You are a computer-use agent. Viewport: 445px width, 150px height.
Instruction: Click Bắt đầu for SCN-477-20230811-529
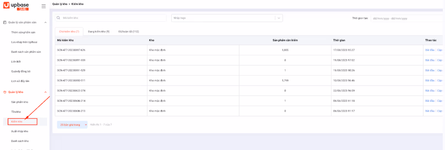pyautogui.click(x=430, y=70)
